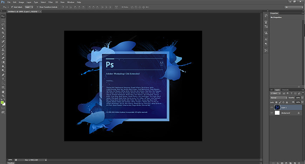This screenshot has height=164, width=305.
Task: Open the Clone Source panel dock icon
Action: (x=266, y=33)
